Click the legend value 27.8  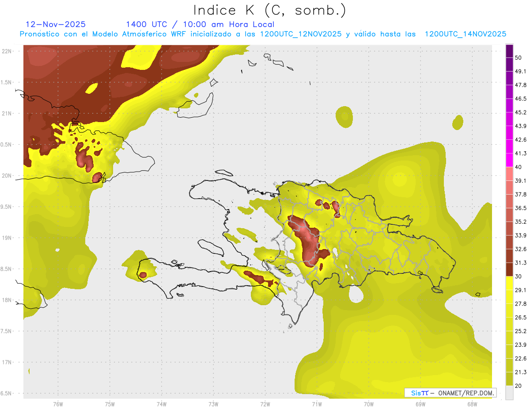point(521,304)
